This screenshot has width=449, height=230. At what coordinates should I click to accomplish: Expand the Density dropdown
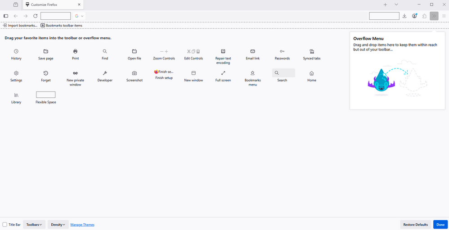pos(58,225)
